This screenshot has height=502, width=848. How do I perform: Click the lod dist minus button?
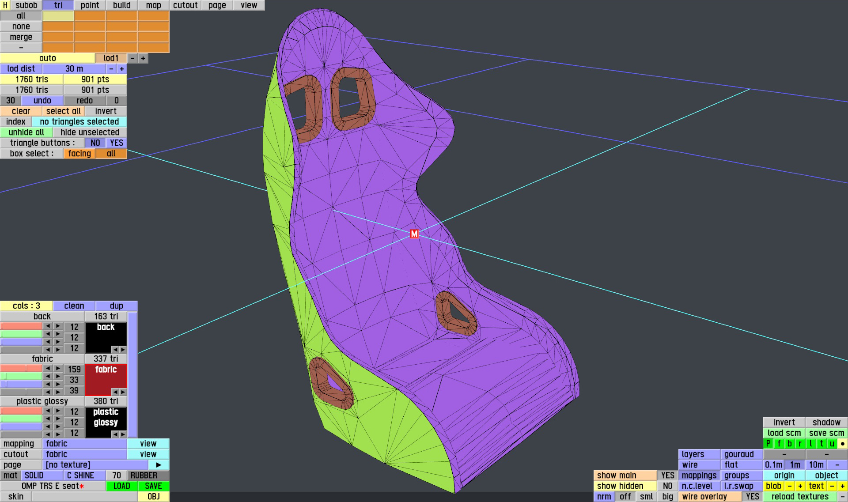(x=111, y=69)
